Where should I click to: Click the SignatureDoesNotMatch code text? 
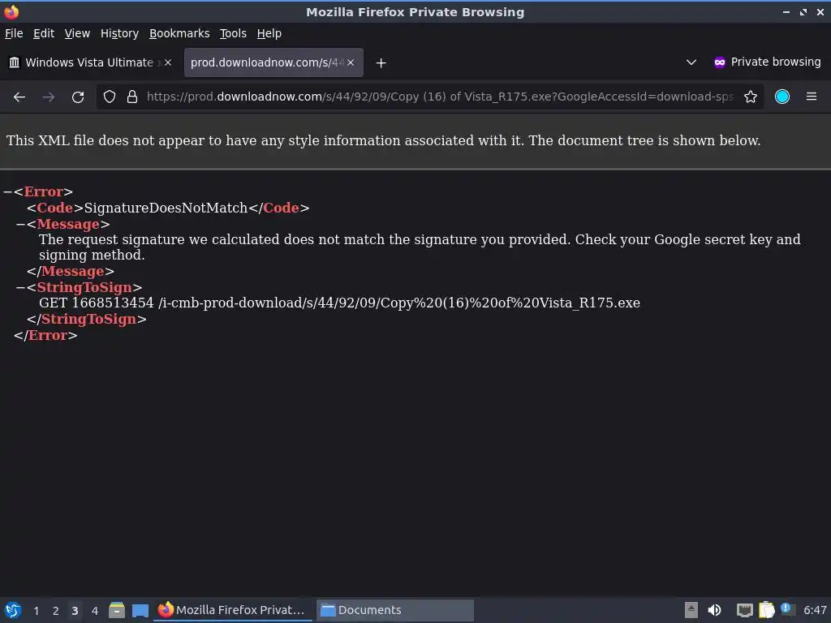coord(166,208)
